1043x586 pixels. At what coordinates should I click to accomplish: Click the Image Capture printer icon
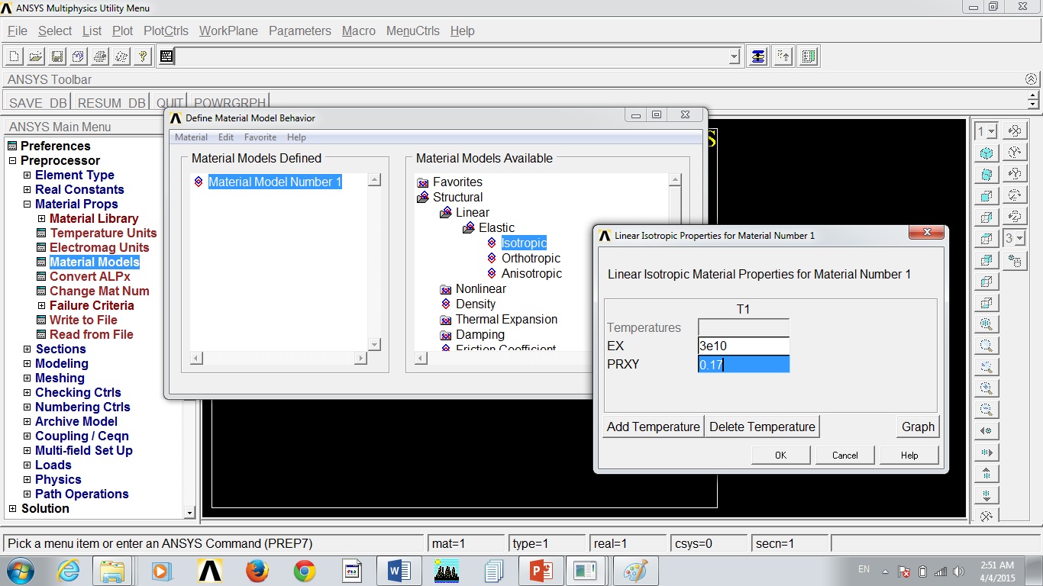point(100,56)
